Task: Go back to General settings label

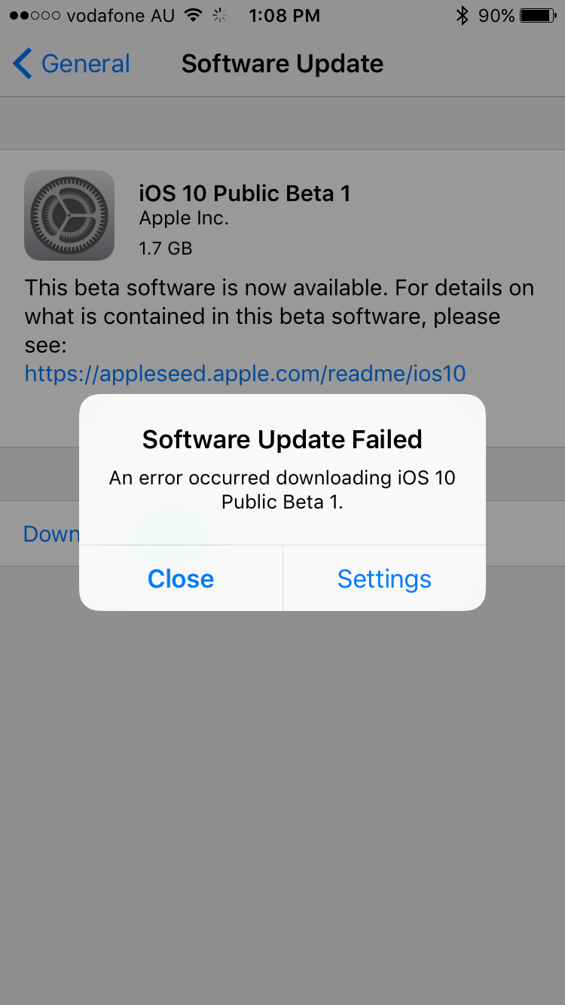Action: [x=85, y=64]
